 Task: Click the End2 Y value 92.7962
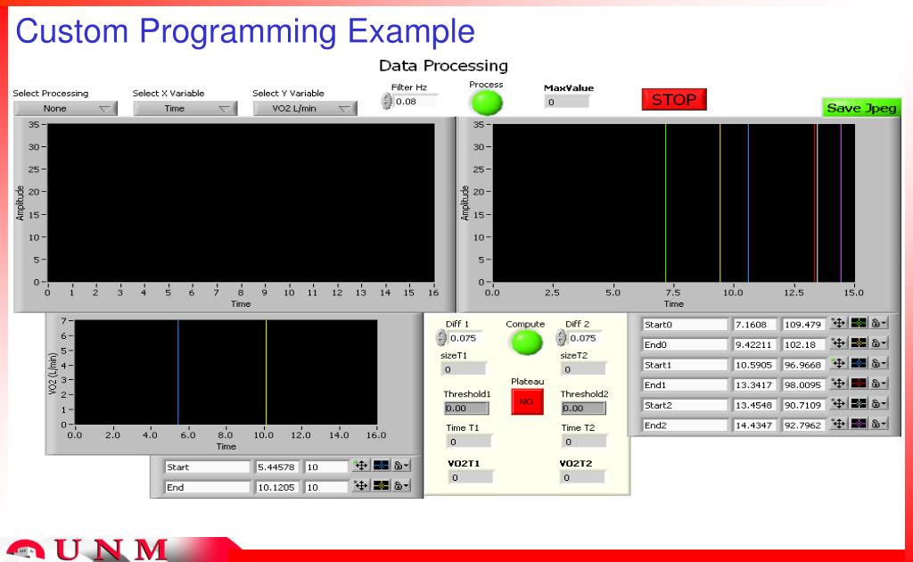pyautogui.click(x=803, y=426)
